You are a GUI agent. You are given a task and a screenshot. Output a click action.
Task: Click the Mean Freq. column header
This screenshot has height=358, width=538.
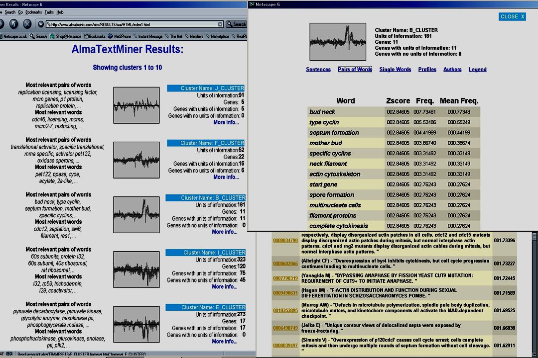[459, 101]
